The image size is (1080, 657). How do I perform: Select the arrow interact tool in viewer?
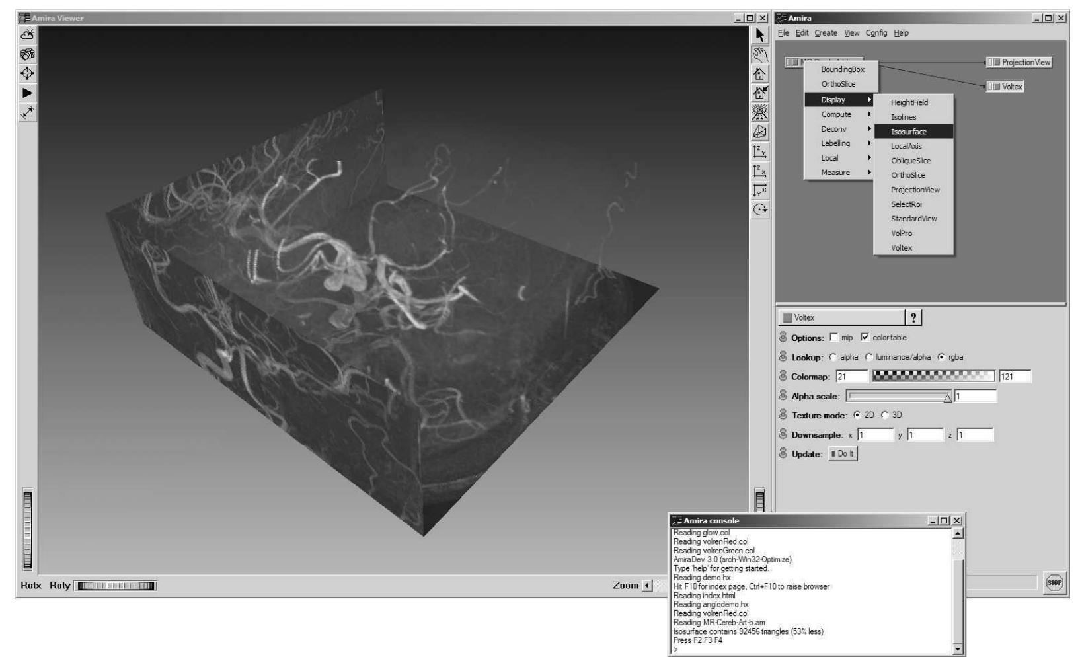[760, 35]
